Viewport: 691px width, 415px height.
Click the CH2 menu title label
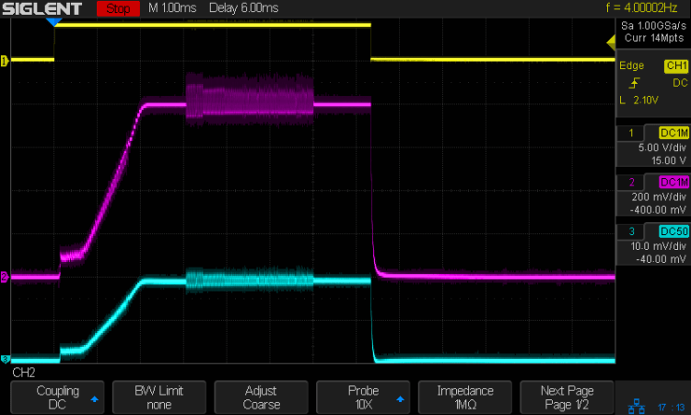(23, 373)
